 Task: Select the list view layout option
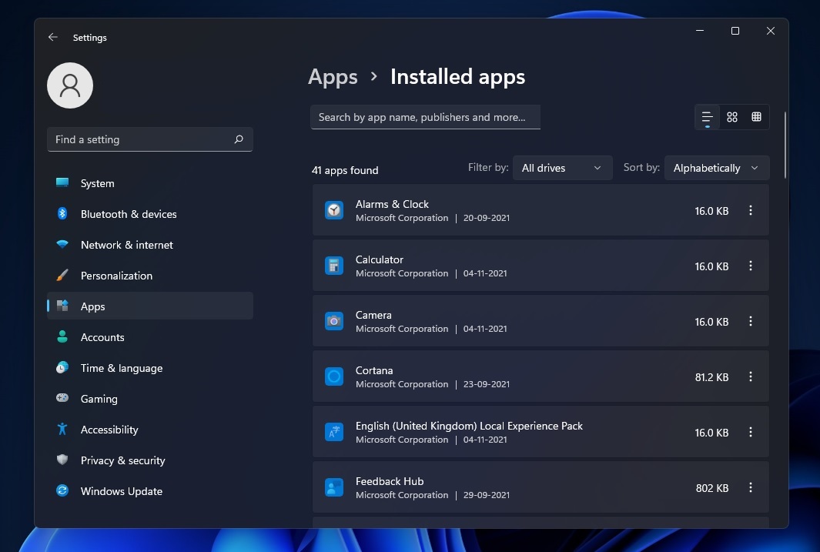point(706,117)
